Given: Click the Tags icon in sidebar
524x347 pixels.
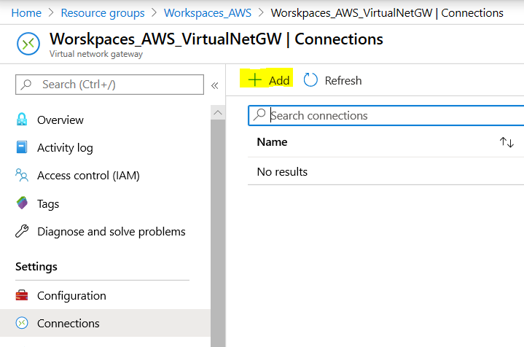Looking at the screenshot, I should 22,203.
